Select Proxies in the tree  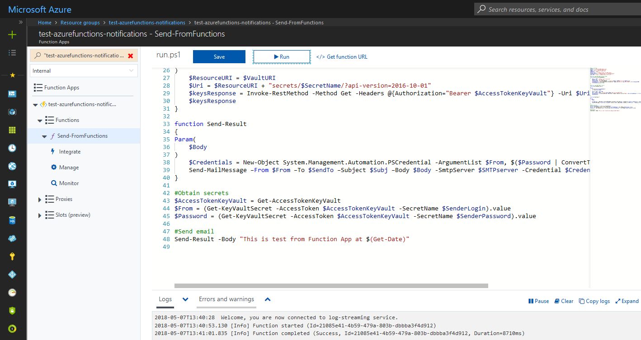(64, 199)
